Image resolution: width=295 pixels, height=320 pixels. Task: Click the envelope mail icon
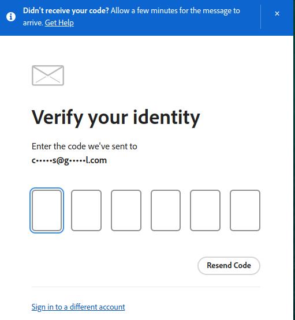click(x=48, y=76)
